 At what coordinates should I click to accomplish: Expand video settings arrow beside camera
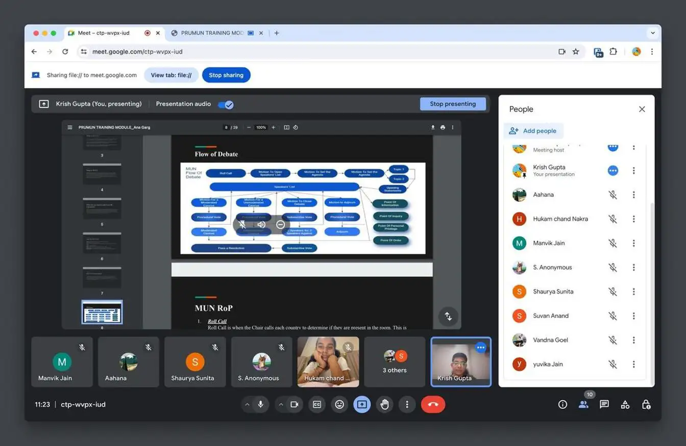[281, 404]
